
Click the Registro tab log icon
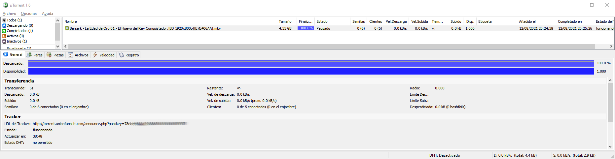(x=121, y=55)
